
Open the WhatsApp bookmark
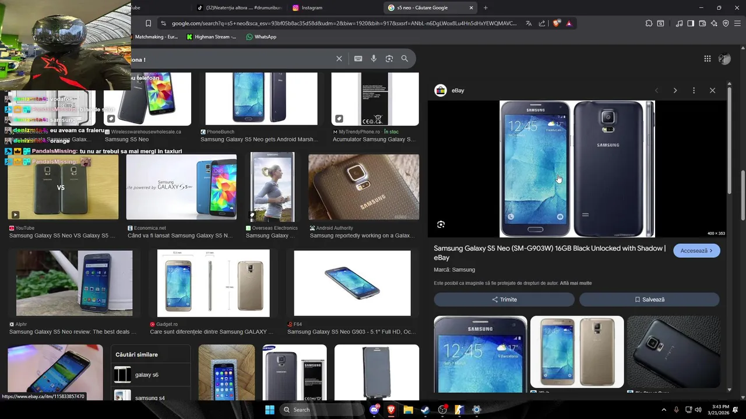point(261,37)
